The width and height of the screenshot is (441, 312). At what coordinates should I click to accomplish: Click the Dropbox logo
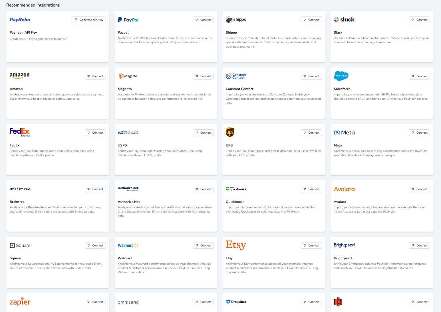(236, 302)
